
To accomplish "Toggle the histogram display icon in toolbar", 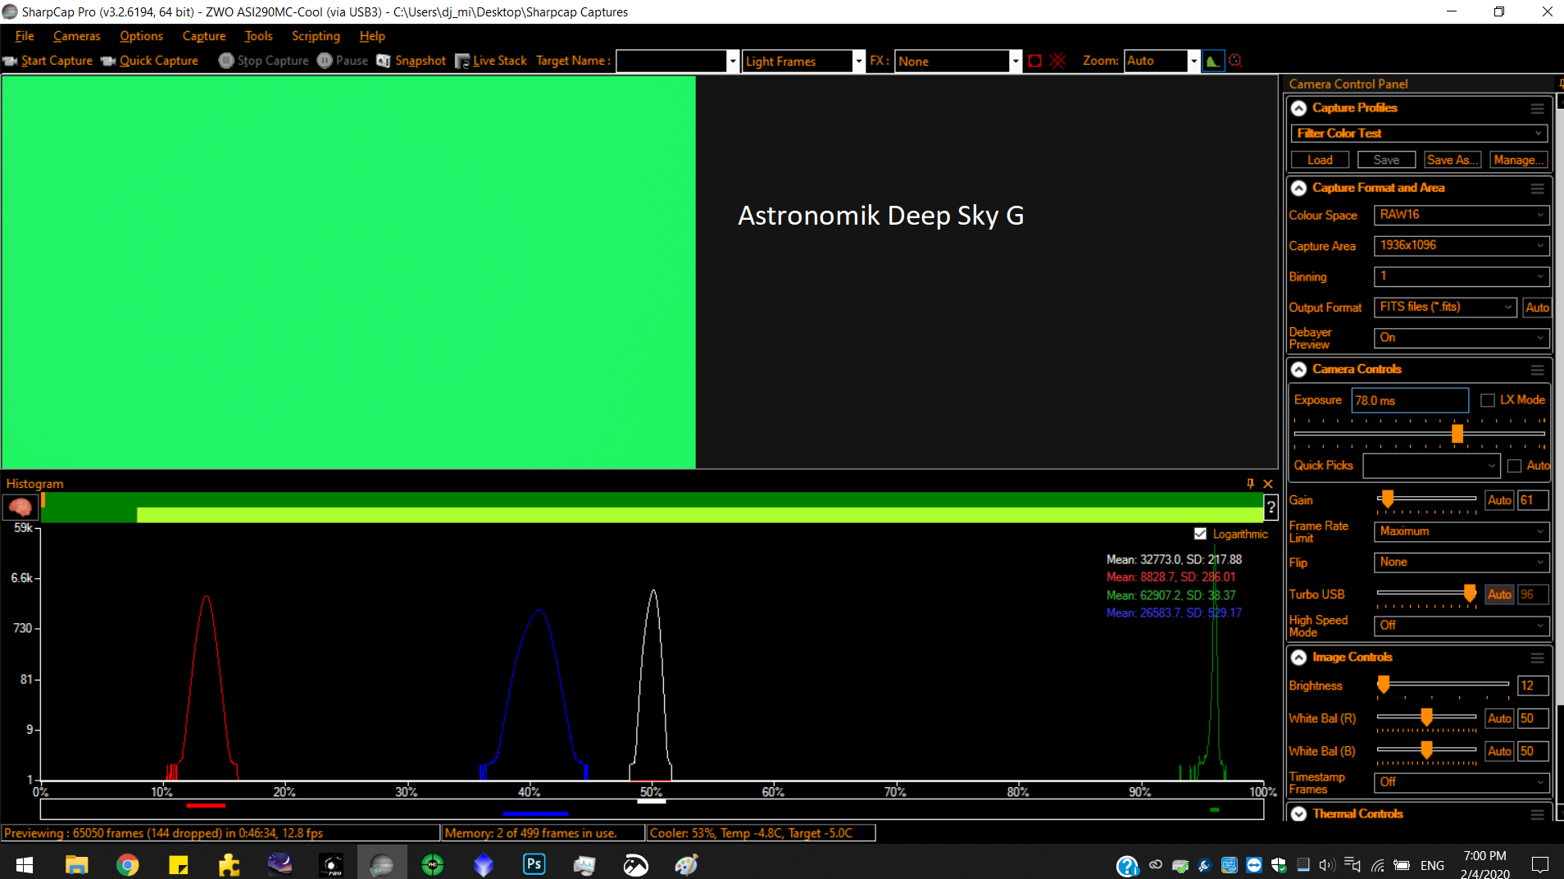I will [x=1213, y=61].
